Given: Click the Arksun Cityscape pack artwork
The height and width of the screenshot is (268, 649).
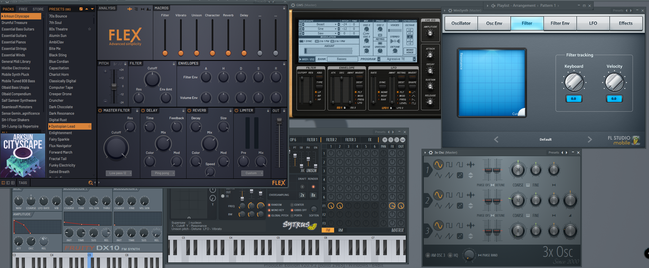Looking at the screenshot, I should click(23, 156).
